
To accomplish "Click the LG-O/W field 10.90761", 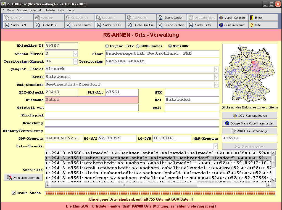I will [172, 139].
